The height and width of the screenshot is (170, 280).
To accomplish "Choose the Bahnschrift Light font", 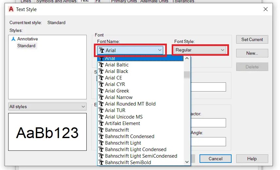I will (140, 143).
